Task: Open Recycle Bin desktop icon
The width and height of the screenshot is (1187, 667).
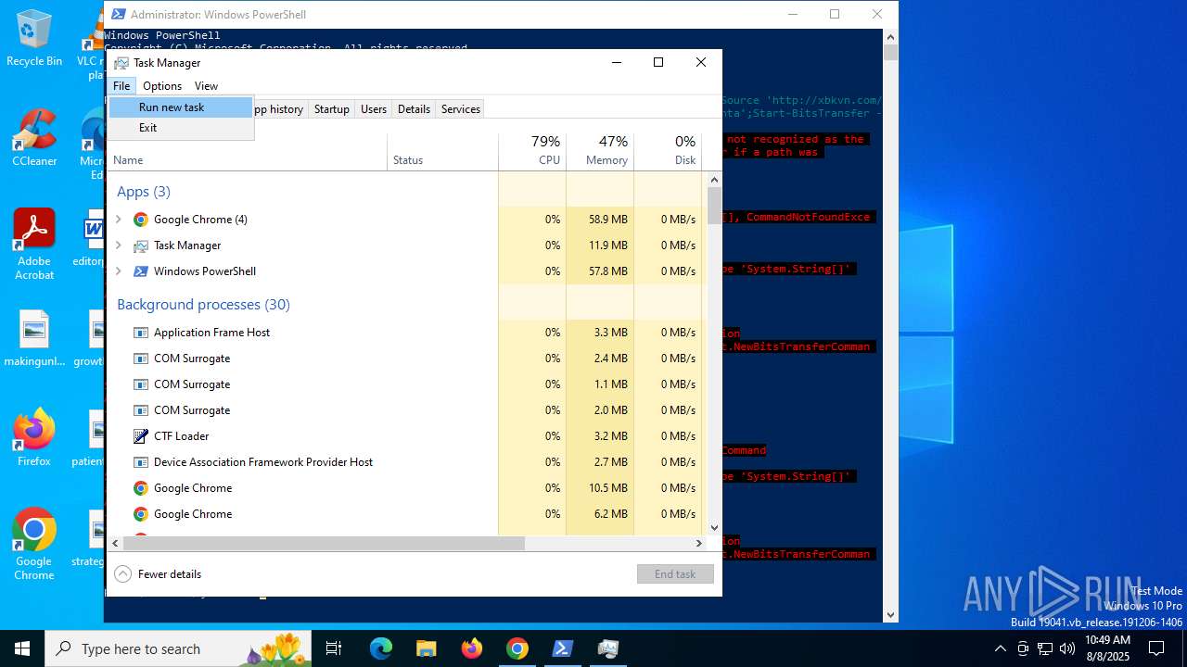Action: click(34, 39)
